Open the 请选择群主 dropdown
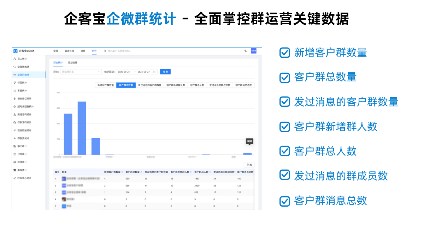 pos(81,72)
